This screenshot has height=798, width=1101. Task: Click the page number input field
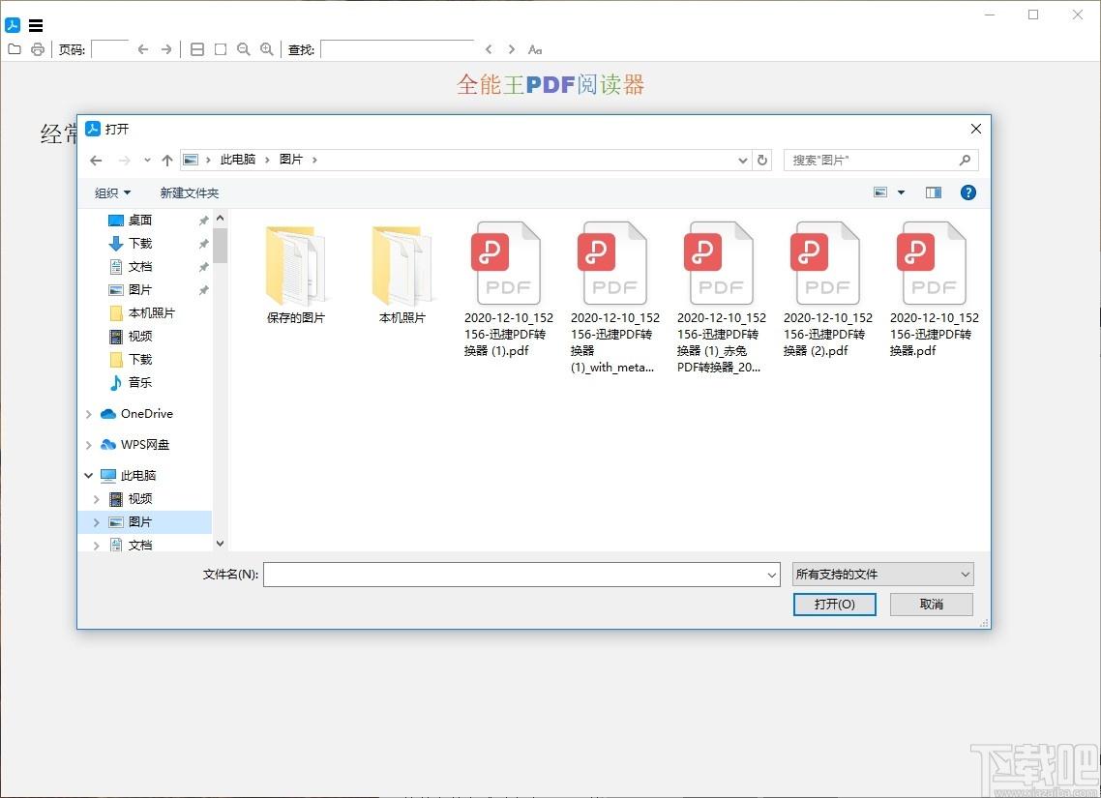click(110, 49)
